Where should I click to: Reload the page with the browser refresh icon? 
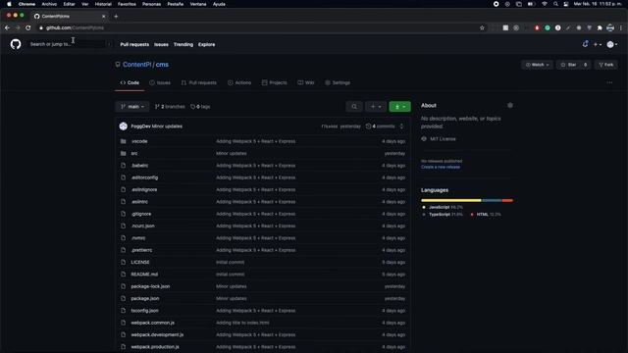(x=28, y=28)
